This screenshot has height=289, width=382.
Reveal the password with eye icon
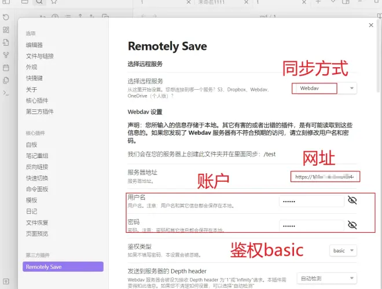point(352,225)
